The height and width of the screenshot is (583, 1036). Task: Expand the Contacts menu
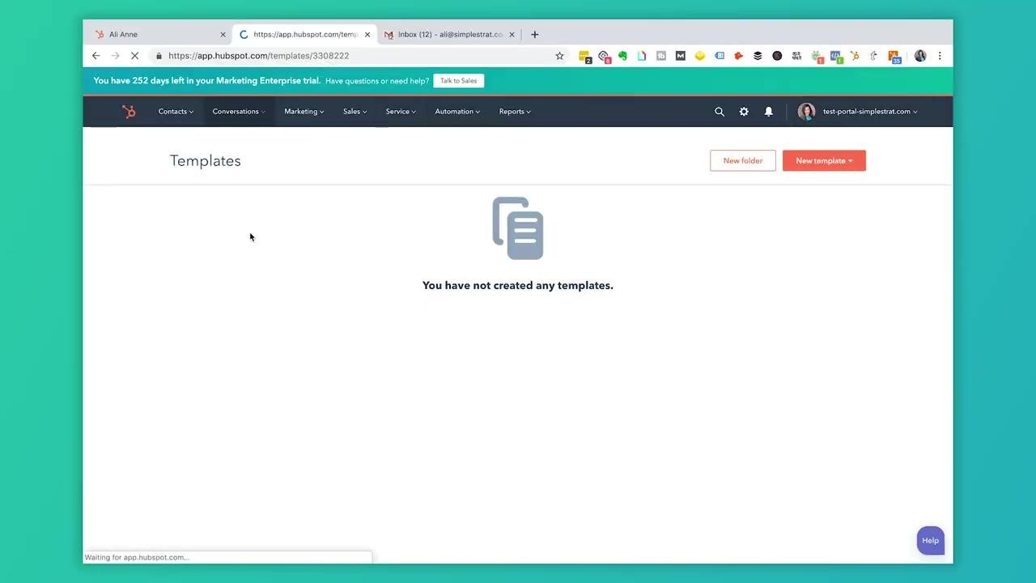(x=176, y=112)
